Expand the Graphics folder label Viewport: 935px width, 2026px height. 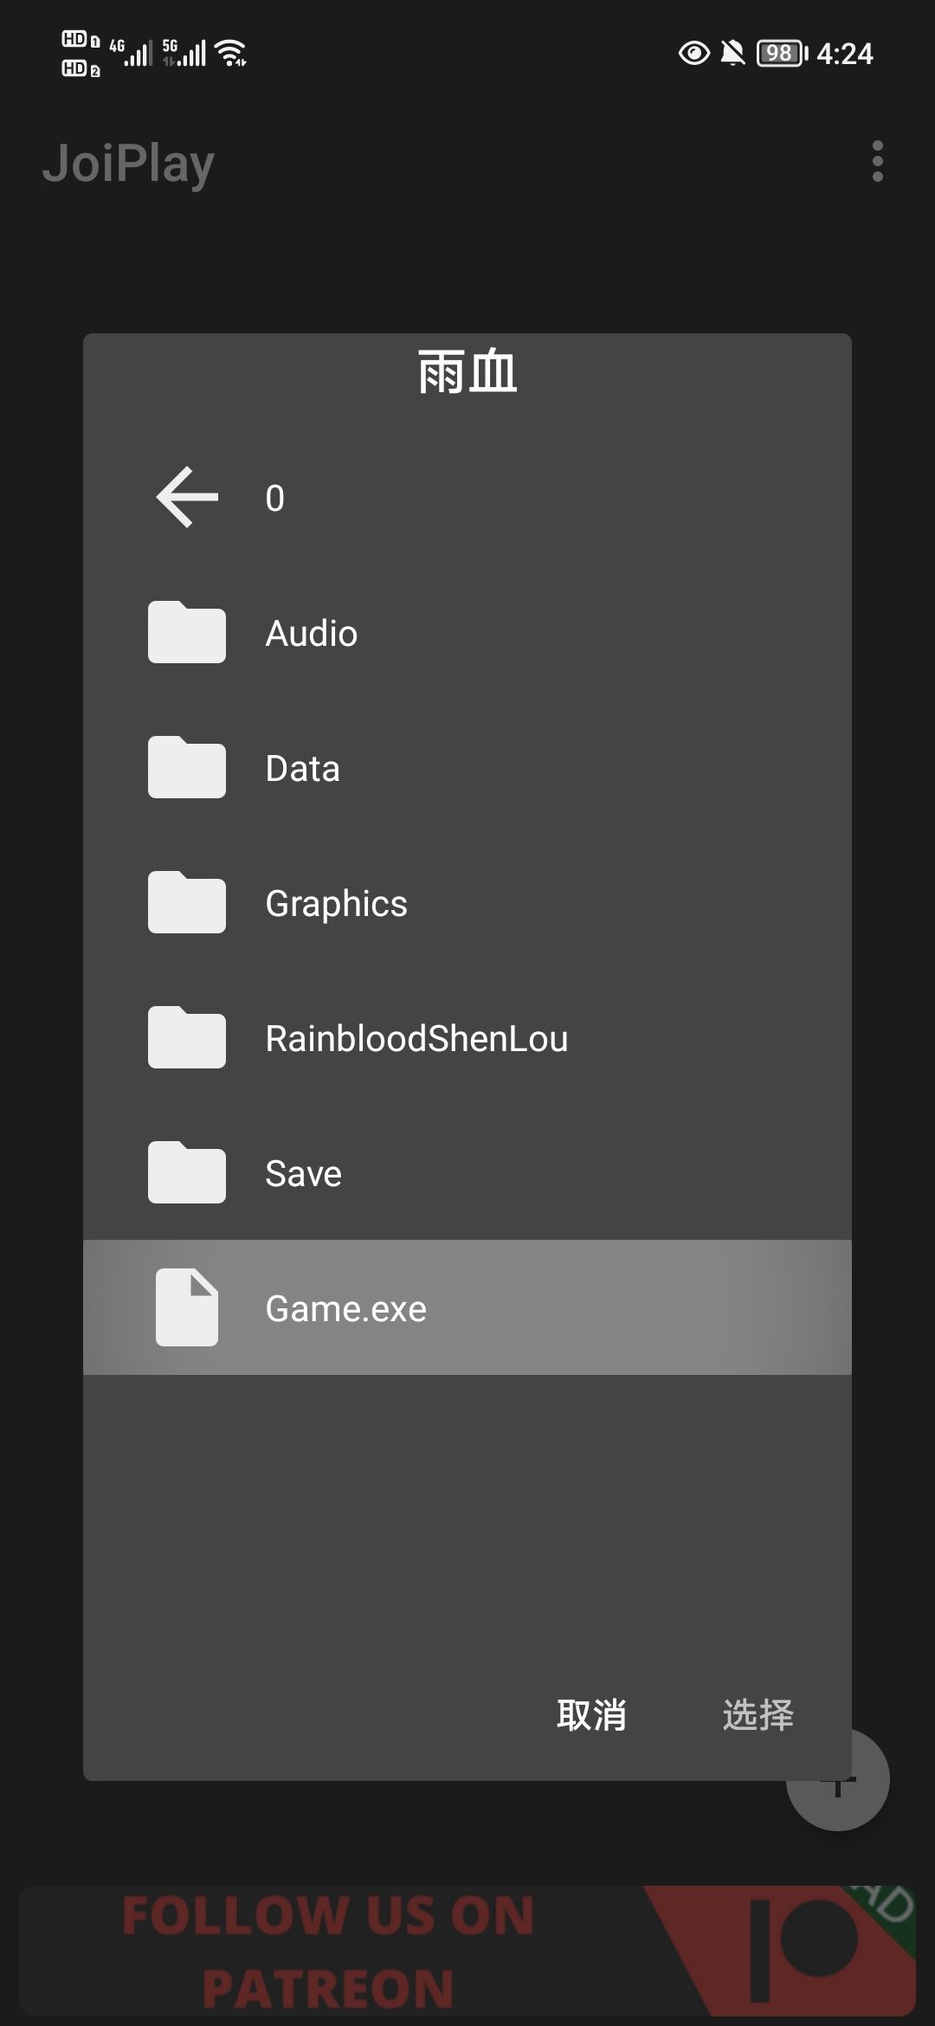pos(336,904)
